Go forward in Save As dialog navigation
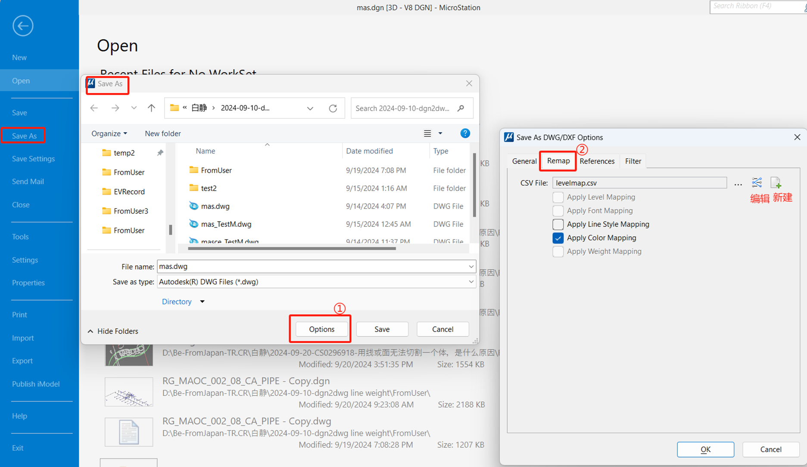 click(115, 108)
